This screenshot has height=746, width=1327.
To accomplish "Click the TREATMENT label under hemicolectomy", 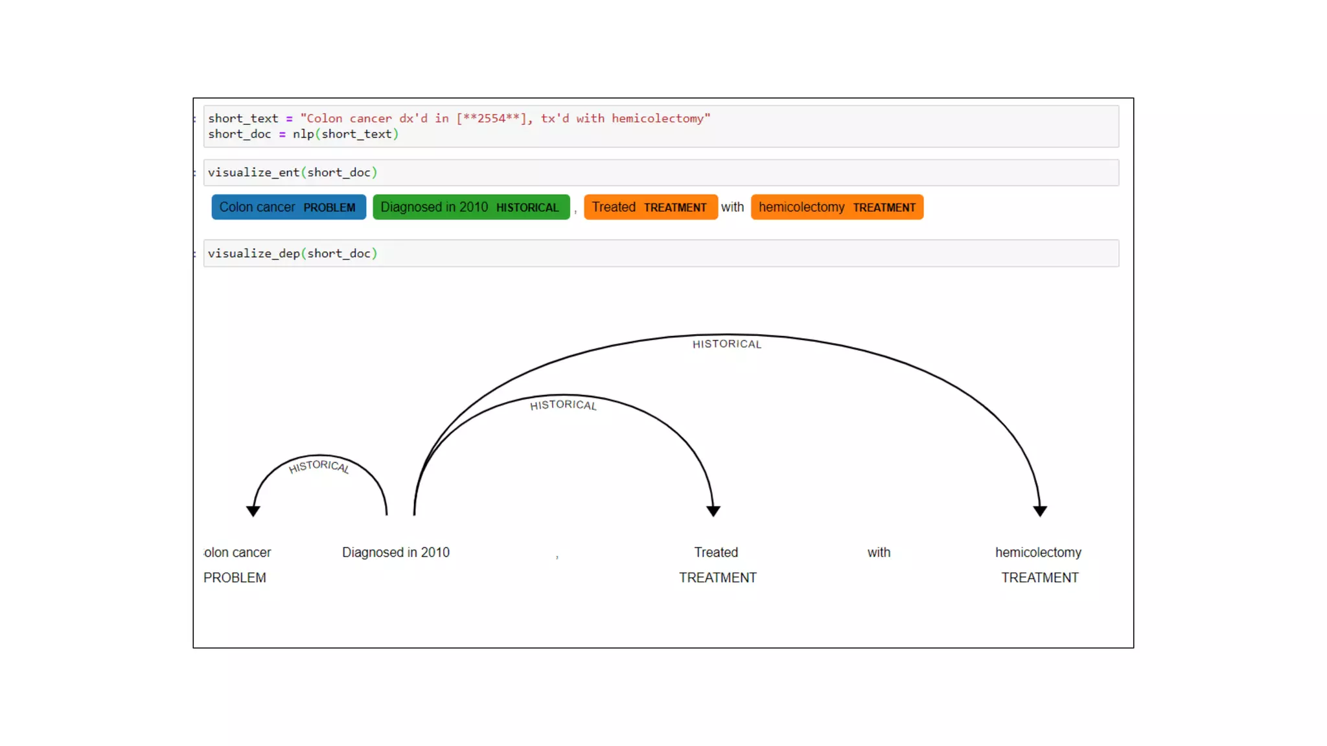I will point(1039,578).
